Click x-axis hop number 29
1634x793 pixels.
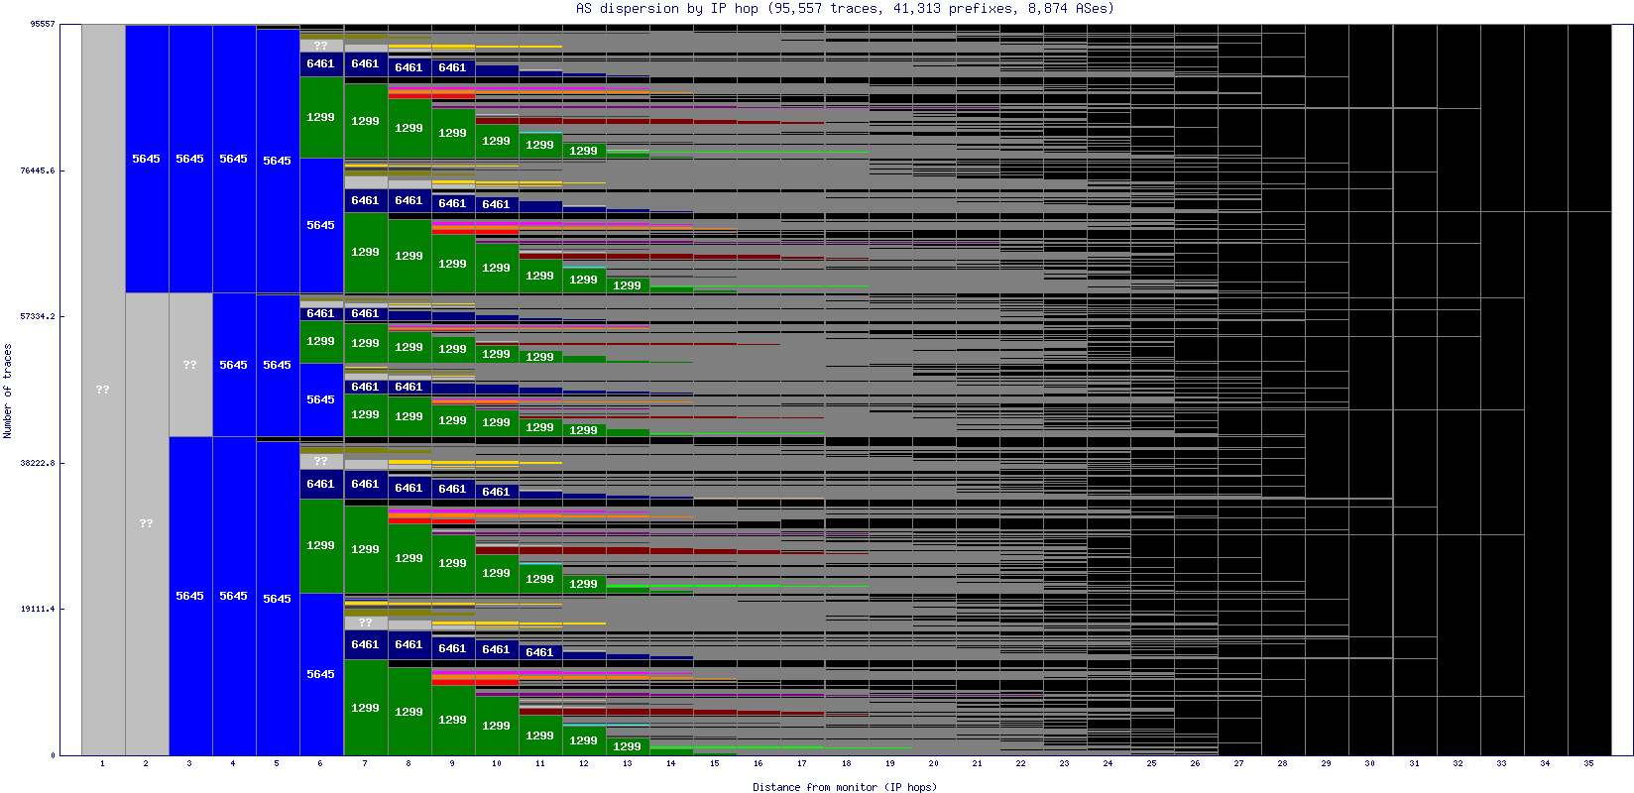[x=1326, y=763]
